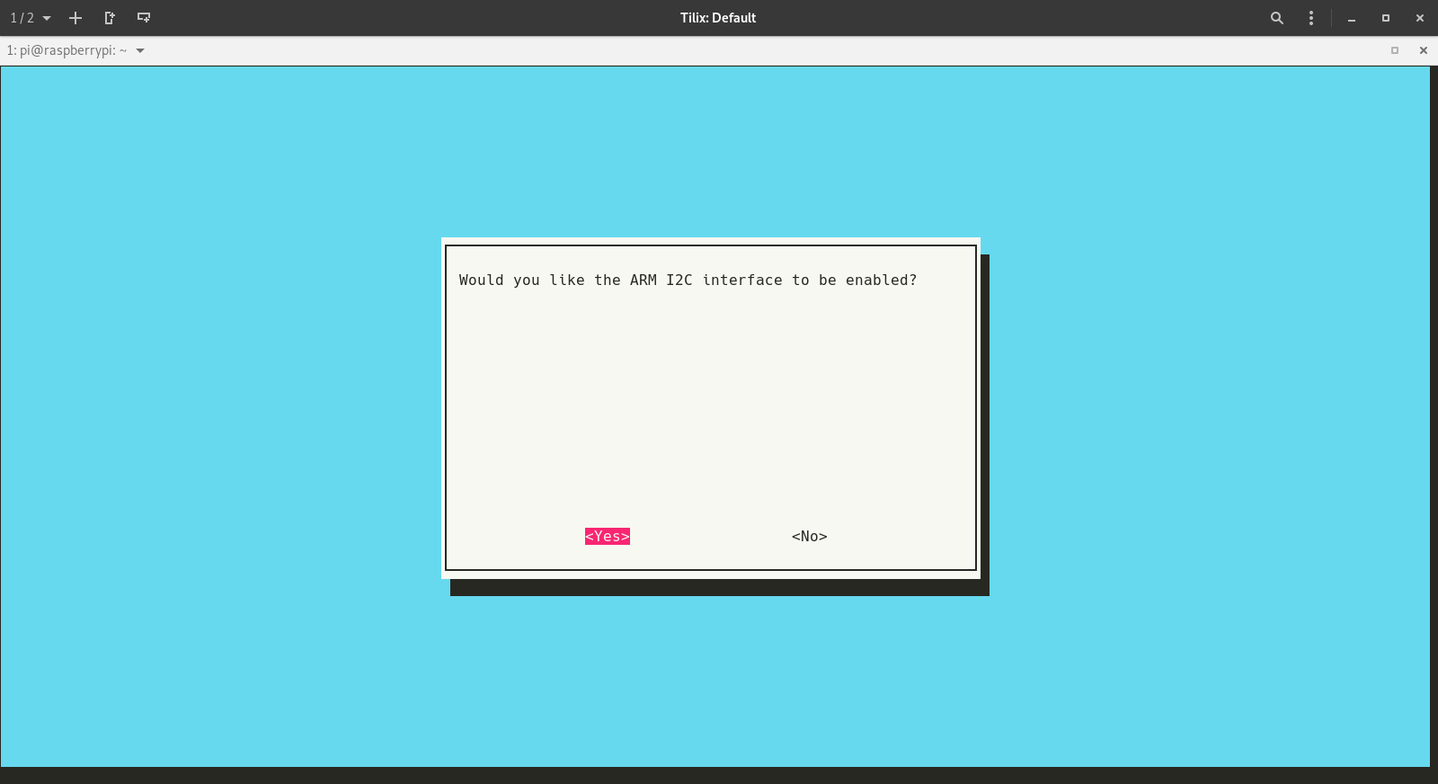
Task: Maximize the Tilix window
Action: 1385,18
